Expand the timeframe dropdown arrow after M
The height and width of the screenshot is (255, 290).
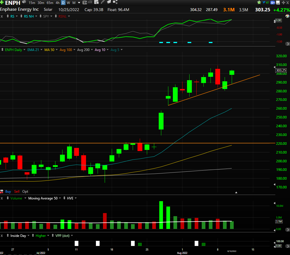[x=79, y=3]
